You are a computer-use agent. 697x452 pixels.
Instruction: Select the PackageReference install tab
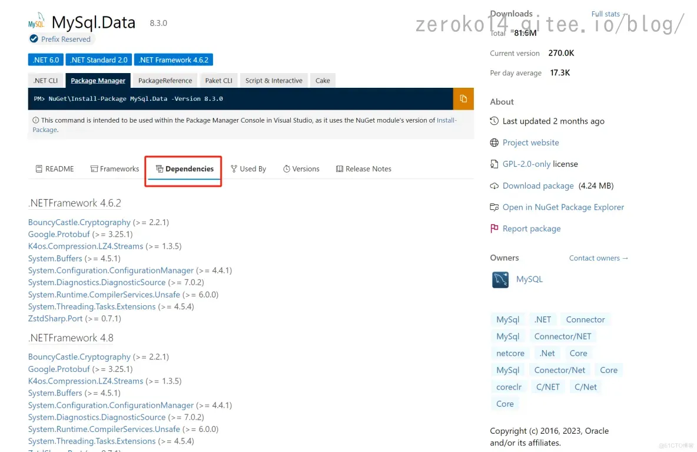coord(165,81)
